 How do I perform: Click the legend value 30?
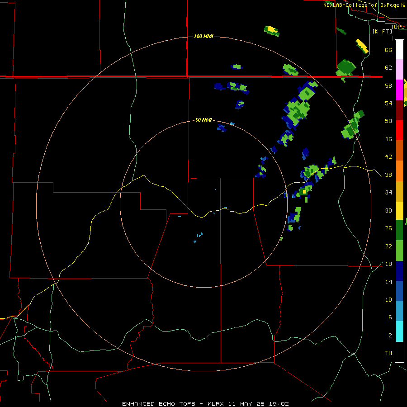388,210
